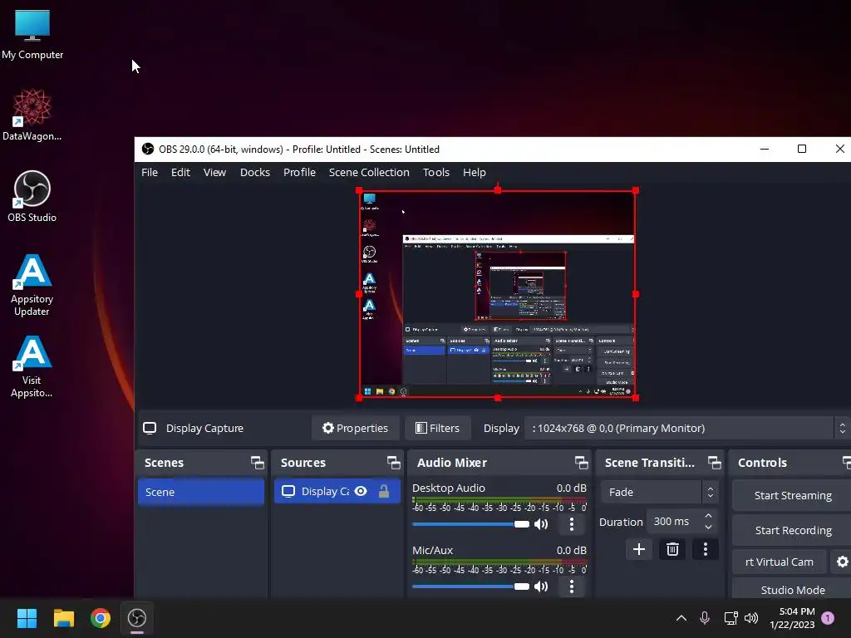This screenshot has width=851, height=638.
Task: Click the Virtual Cam button
Action: click(780, 562)
